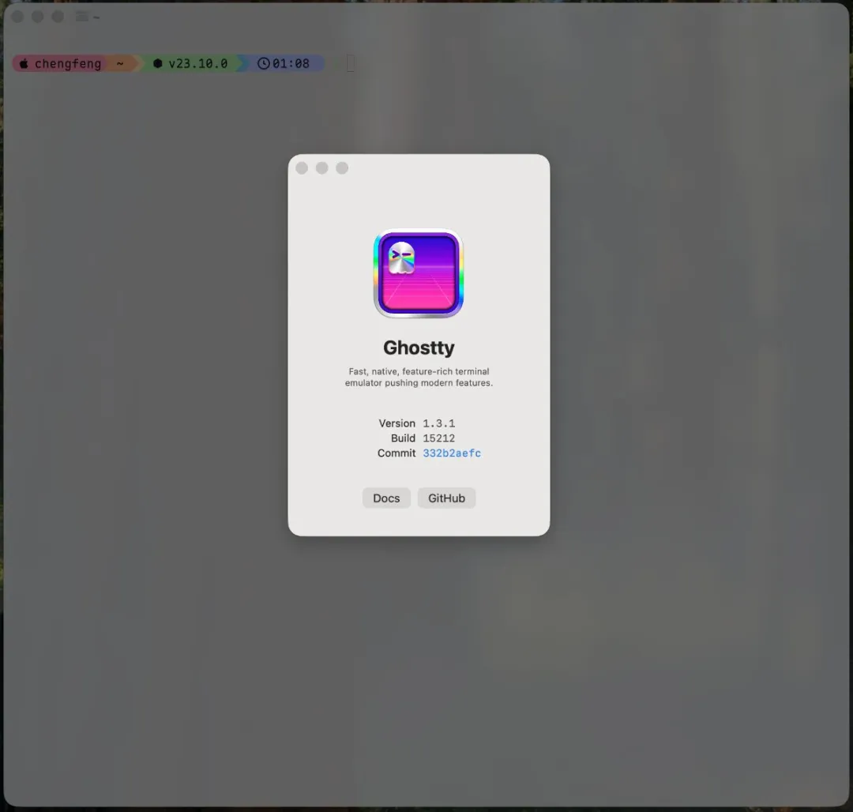Click the Ghostty app icon
The height and width of the screenshot is (812, 853).
(x=419, y=273)
